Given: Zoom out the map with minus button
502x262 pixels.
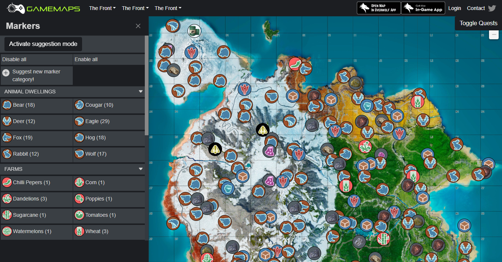Looking at the screenshot, I should (x=493, y=34).
